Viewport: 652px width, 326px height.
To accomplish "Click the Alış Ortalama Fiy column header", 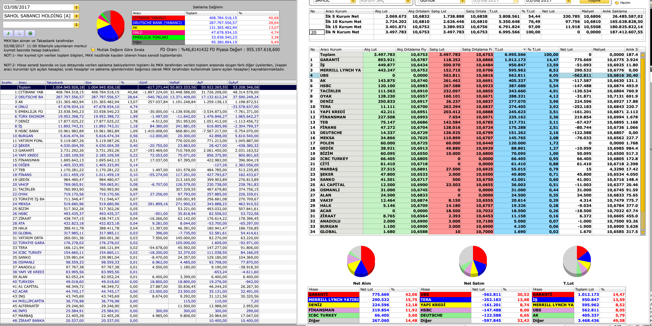I will (412, 49).
